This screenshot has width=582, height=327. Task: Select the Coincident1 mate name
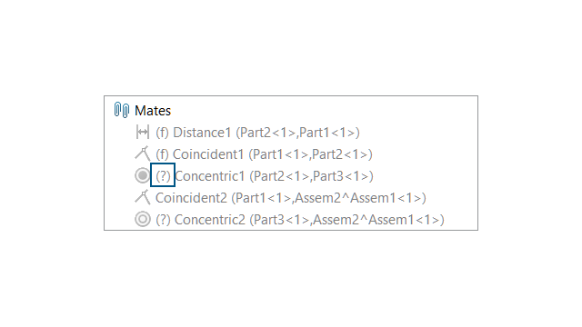[x=208, y=154]
